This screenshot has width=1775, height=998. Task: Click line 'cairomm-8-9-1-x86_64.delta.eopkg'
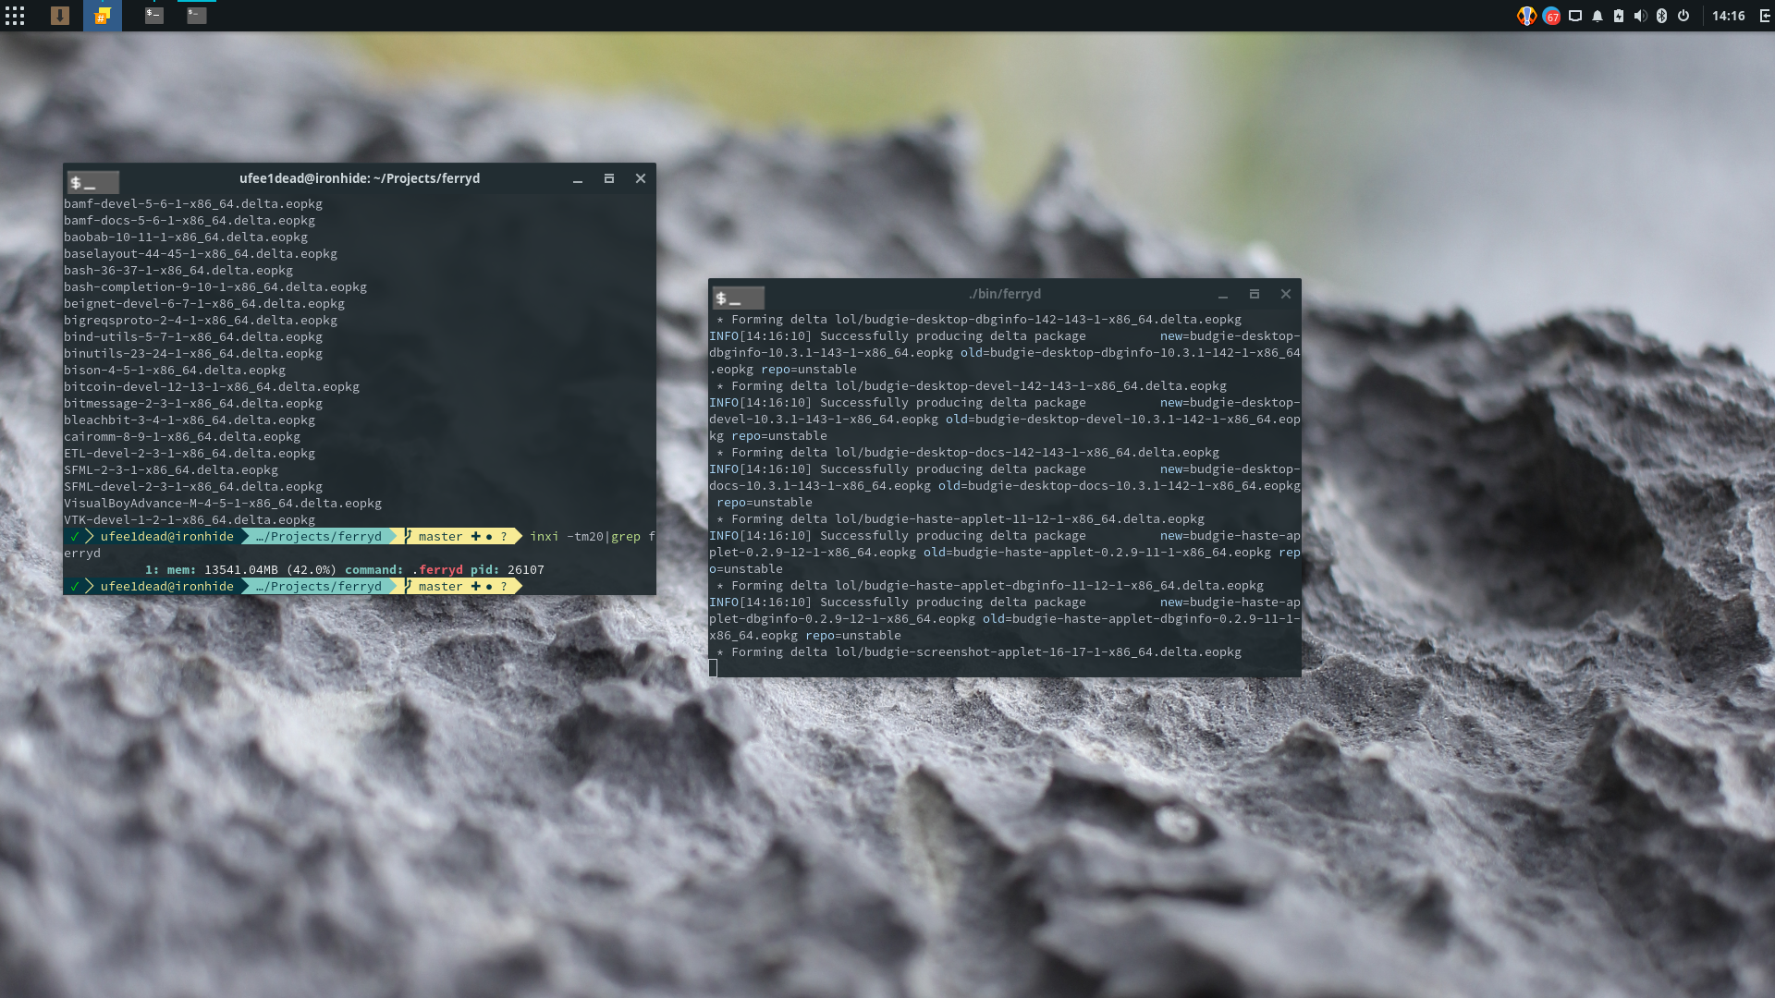pos(182,437)
